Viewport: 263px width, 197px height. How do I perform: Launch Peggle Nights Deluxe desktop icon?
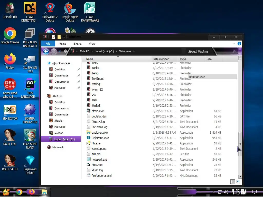[x=70, y=12]
